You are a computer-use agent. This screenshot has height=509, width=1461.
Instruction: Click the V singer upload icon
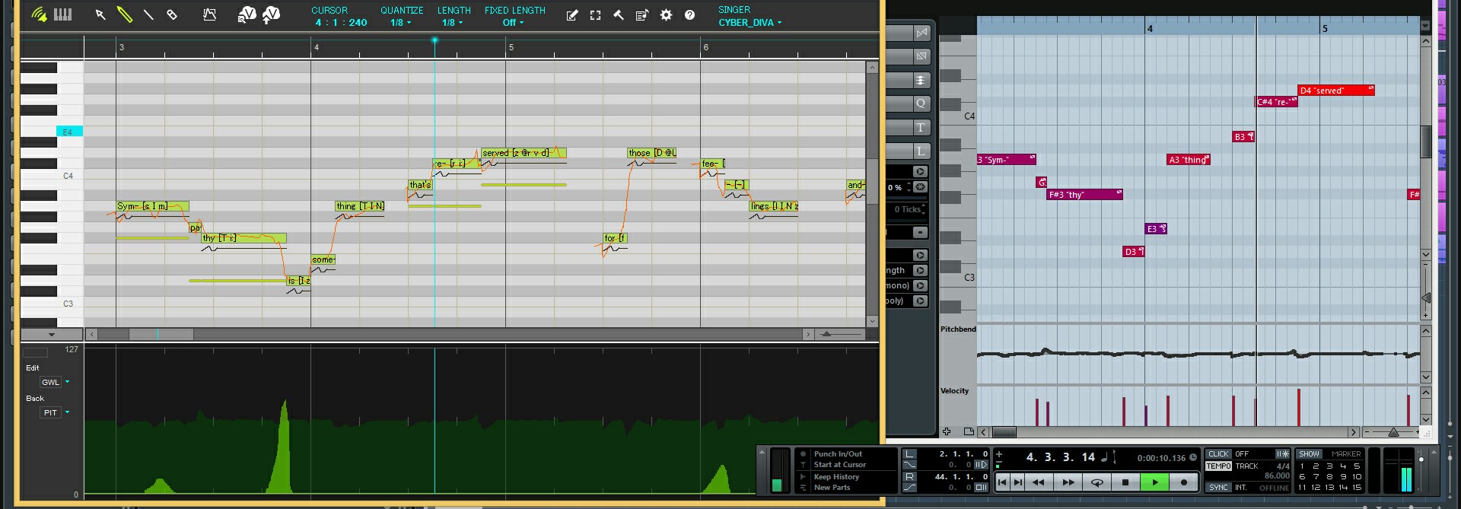coord(271,14)
